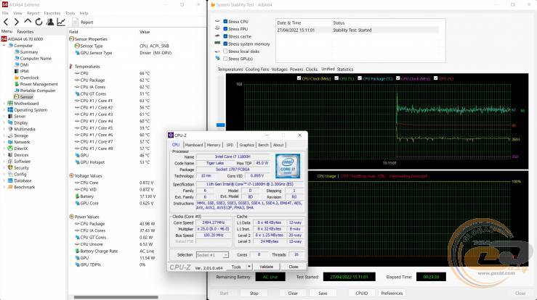Select Portable Computer icon in tree

click(x=16, y=91)
